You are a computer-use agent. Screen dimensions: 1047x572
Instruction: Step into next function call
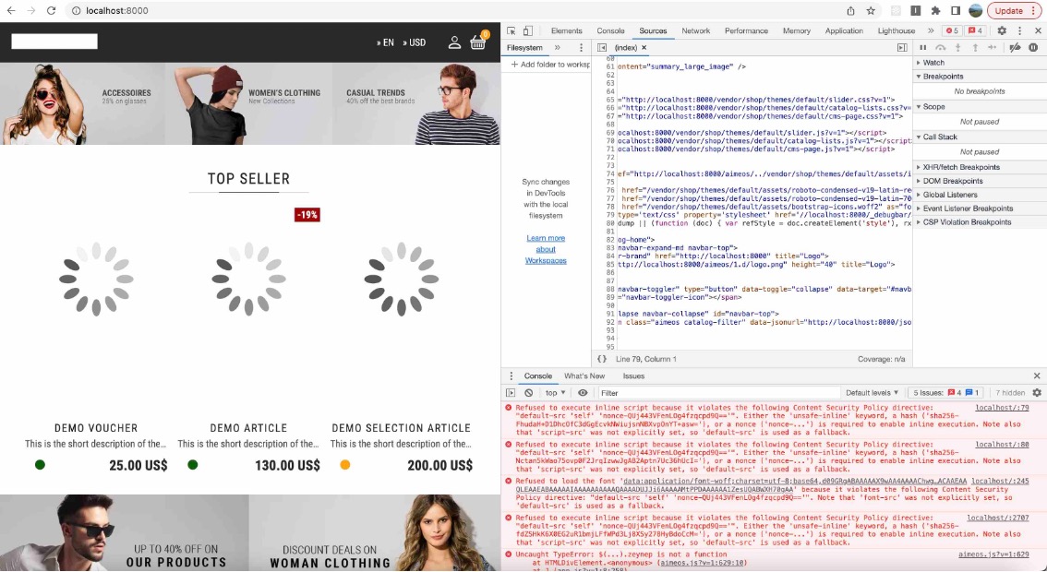click(957, 48)
